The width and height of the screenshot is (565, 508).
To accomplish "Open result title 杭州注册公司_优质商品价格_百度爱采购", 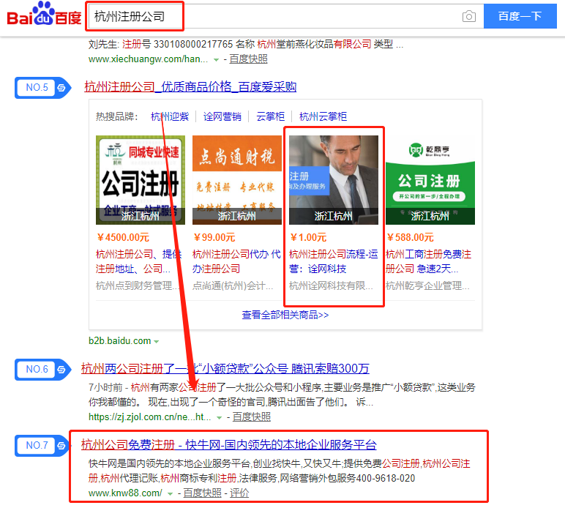I will (190, 87).
